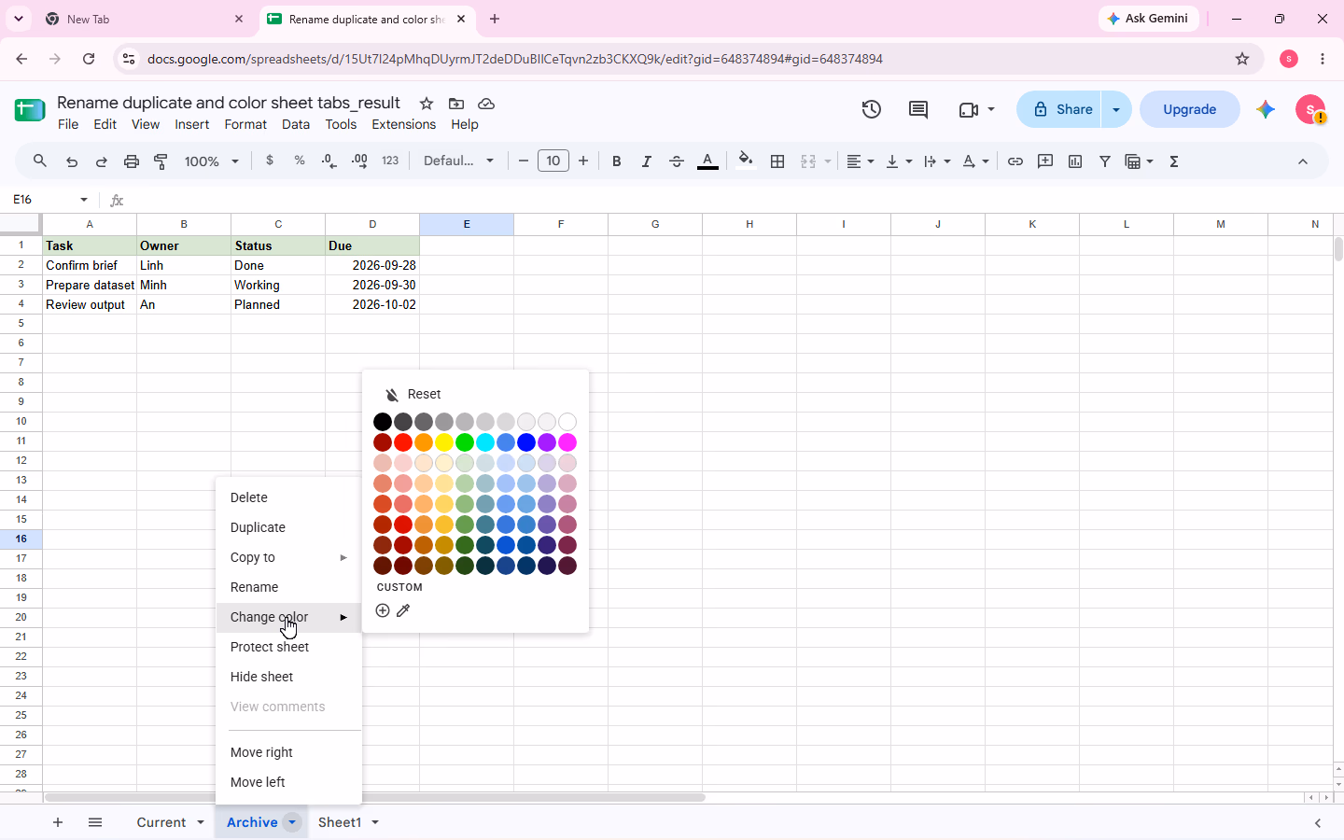
Task: Open version history clock icon
Action: pos(872,109)
